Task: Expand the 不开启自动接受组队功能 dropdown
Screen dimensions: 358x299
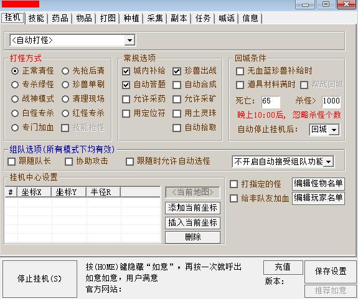Action: (328, 161)
